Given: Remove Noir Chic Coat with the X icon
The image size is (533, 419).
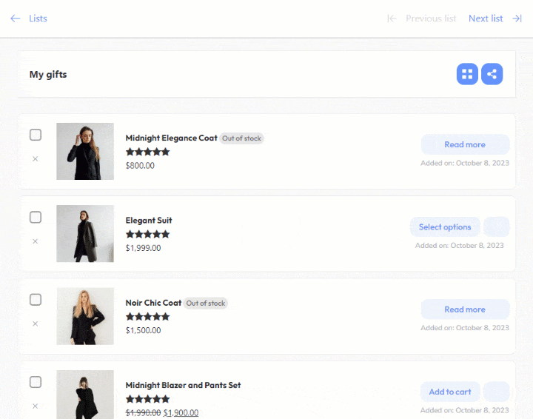Looking at the screenshot, I should (x=35, y=324).
